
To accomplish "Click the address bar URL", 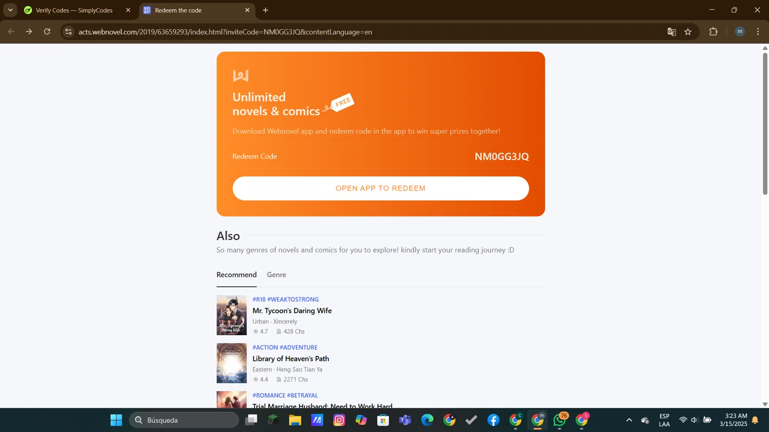I will [x=225, y=32].
